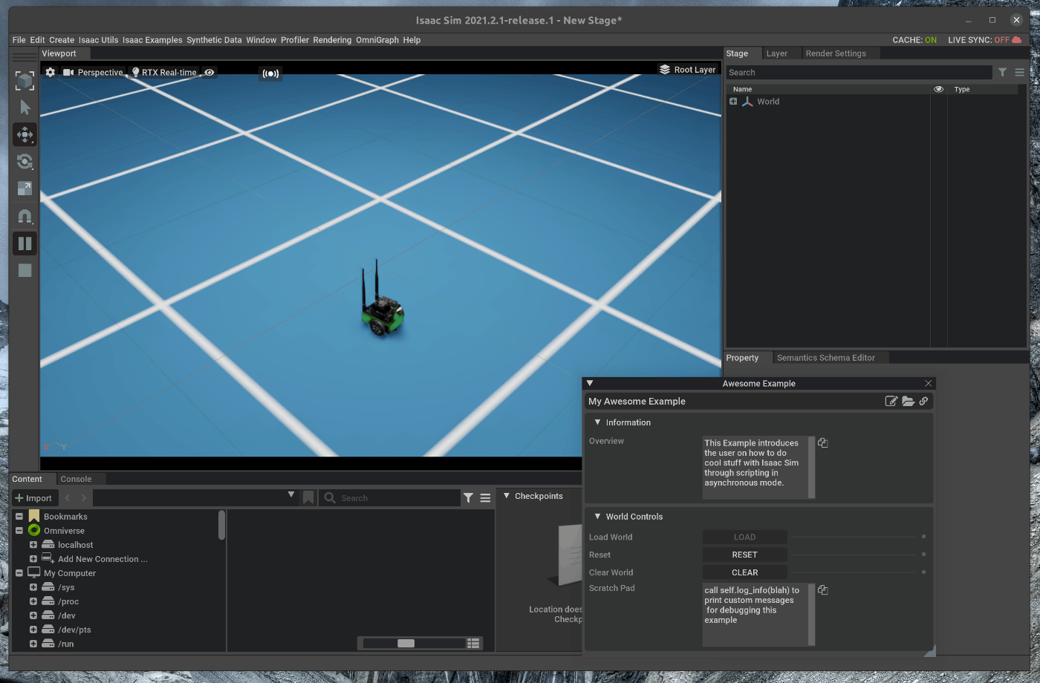The height and width of the screenshot is (683, 1040).
Task: Expand the localhost server node
Action: point(33,544)
